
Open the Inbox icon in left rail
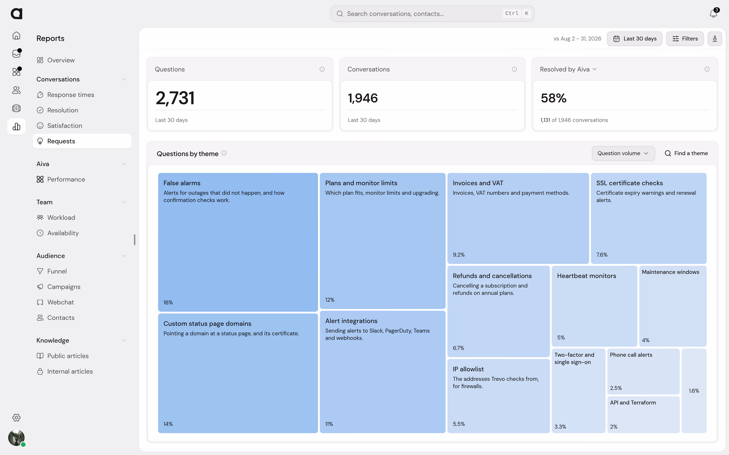pos(16,54)
